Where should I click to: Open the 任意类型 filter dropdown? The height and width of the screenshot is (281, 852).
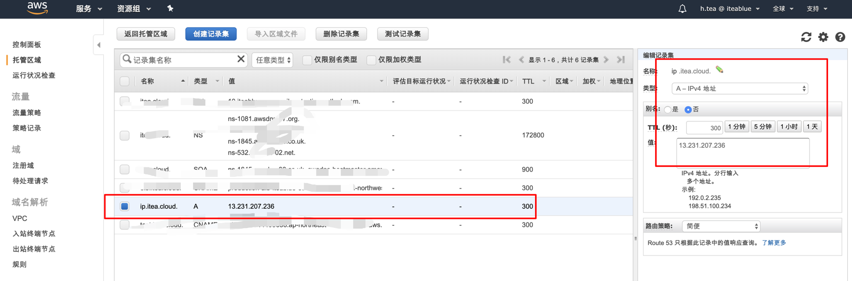[273, 60]
